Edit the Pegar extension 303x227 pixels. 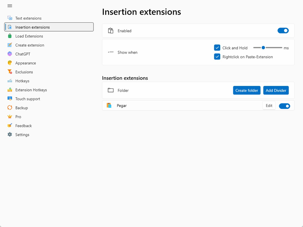tap(269, 106)
